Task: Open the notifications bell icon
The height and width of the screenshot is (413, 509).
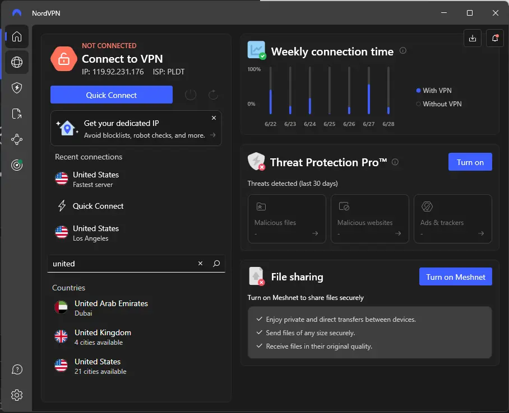Action: tap(495, 38)
